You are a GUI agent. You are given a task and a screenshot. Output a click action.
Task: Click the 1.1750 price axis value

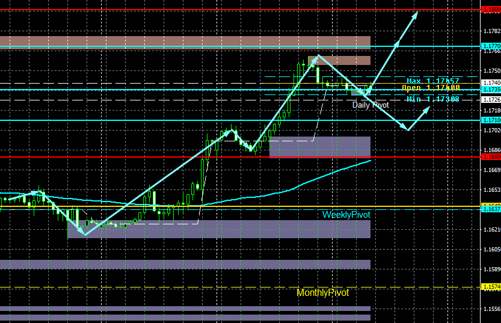tap(492, 70)
